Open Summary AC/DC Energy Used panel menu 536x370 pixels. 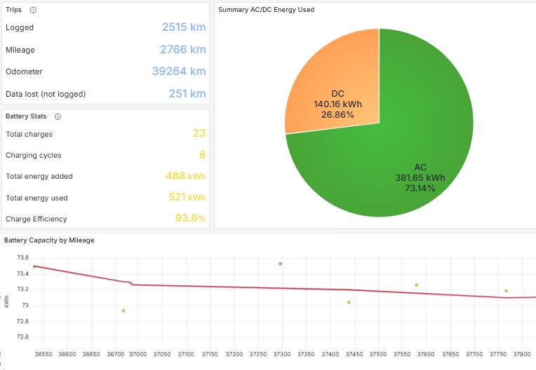click(x=266, y=10)
